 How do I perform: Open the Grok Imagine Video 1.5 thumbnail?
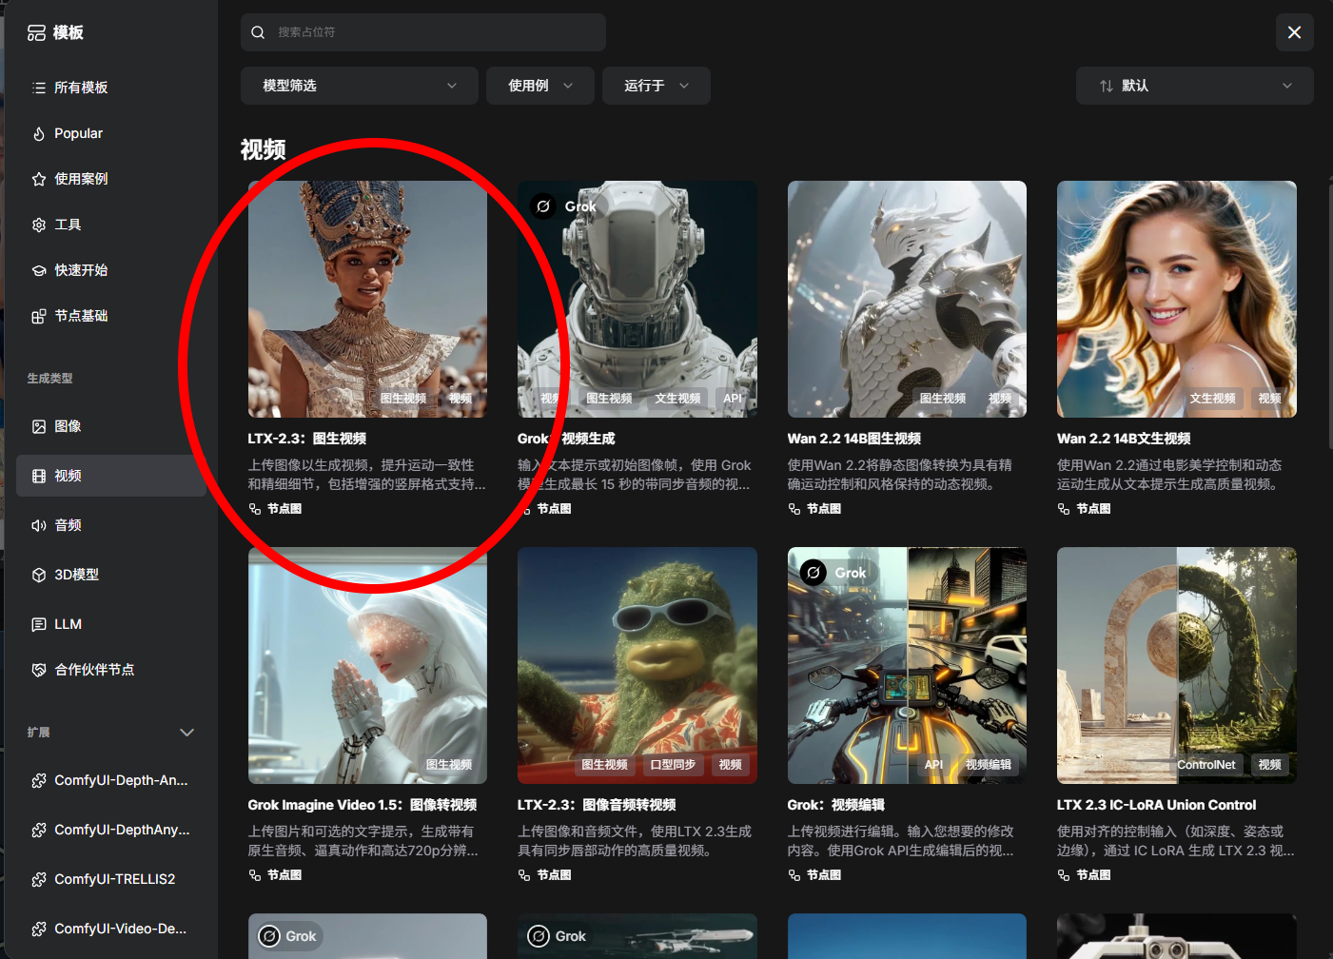pyautogui.click(x=367, y=665)
